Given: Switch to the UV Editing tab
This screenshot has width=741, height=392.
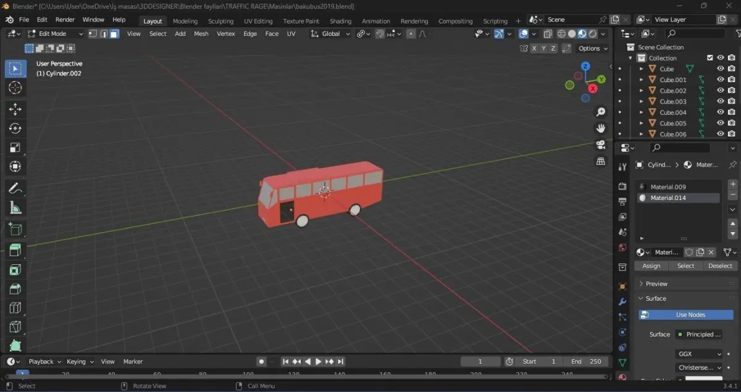Looking at the screenshot, I should click(258, 21).
